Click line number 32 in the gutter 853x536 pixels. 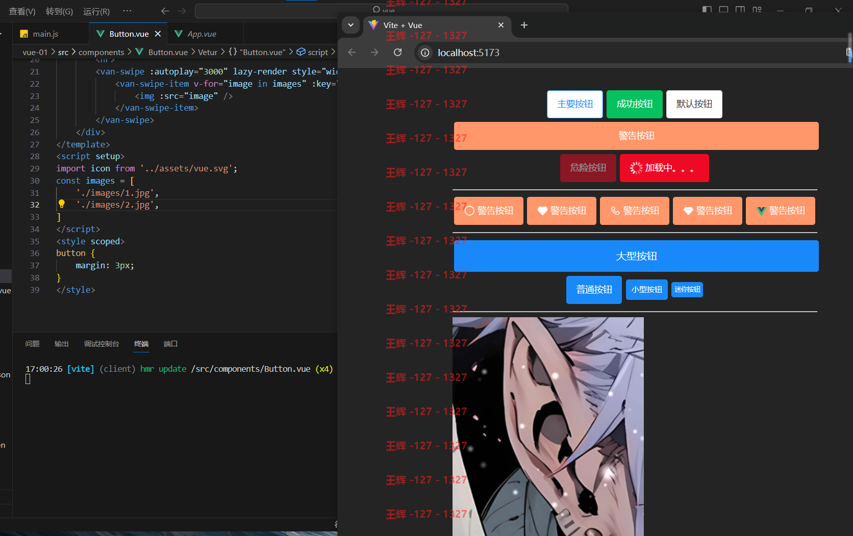[34, 205]
